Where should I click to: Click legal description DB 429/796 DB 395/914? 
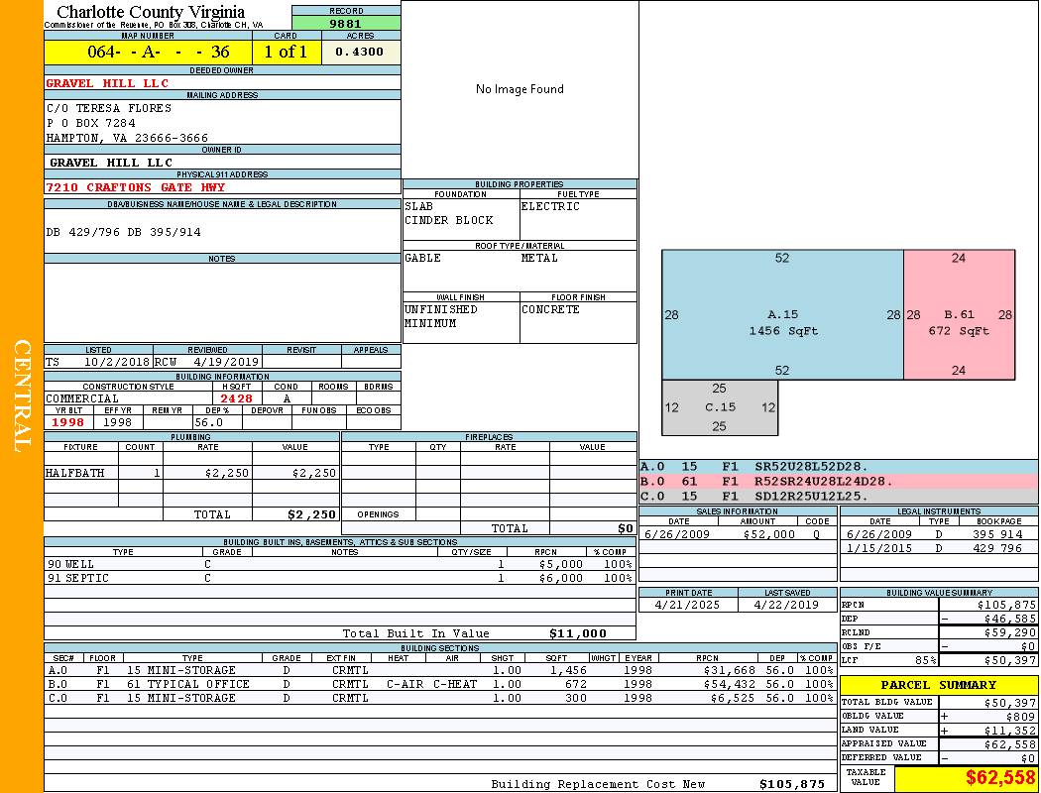[124, 232]
